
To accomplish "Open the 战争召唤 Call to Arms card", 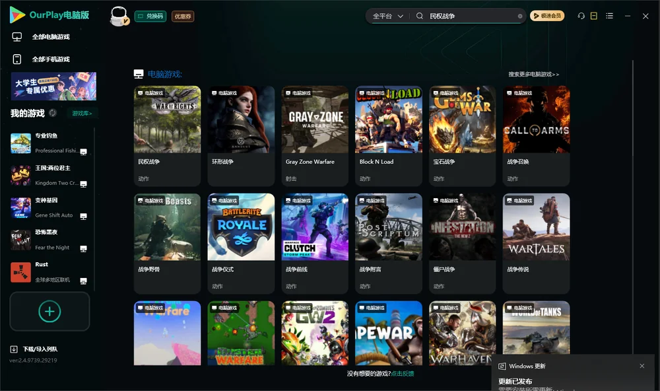I will tap(536, 135).
